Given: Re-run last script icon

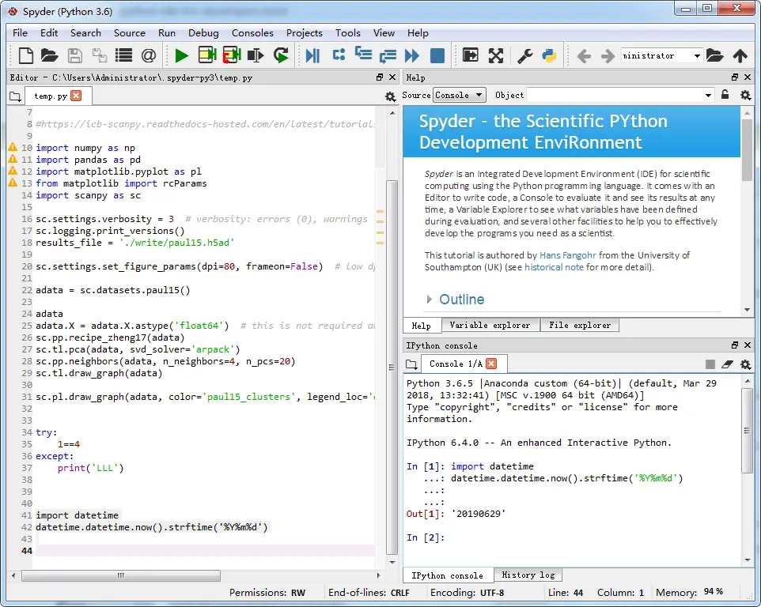Looking at the screenshot, I should tap(281, 55).
